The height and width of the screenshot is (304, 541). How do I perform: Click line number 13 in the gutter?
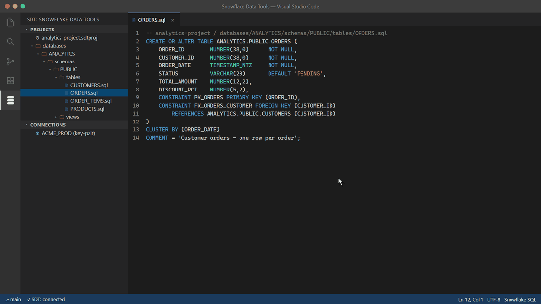[136, 130]
